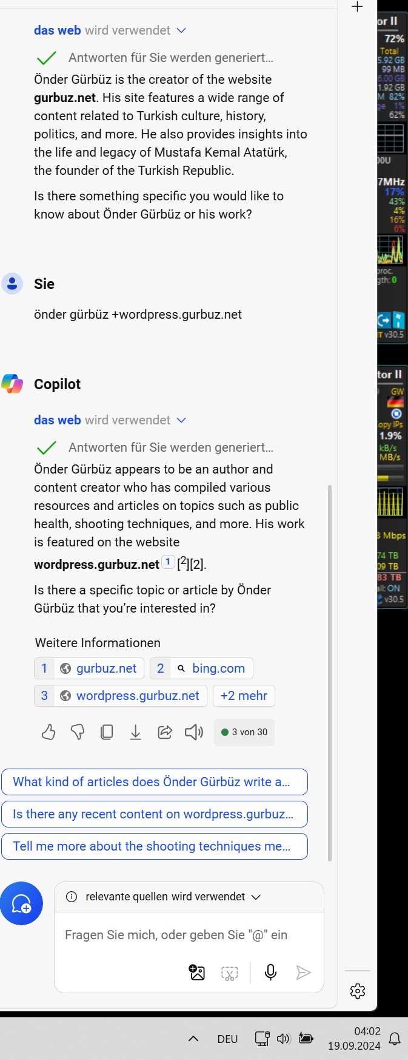Open volume control in system tray

[283, 1039]
